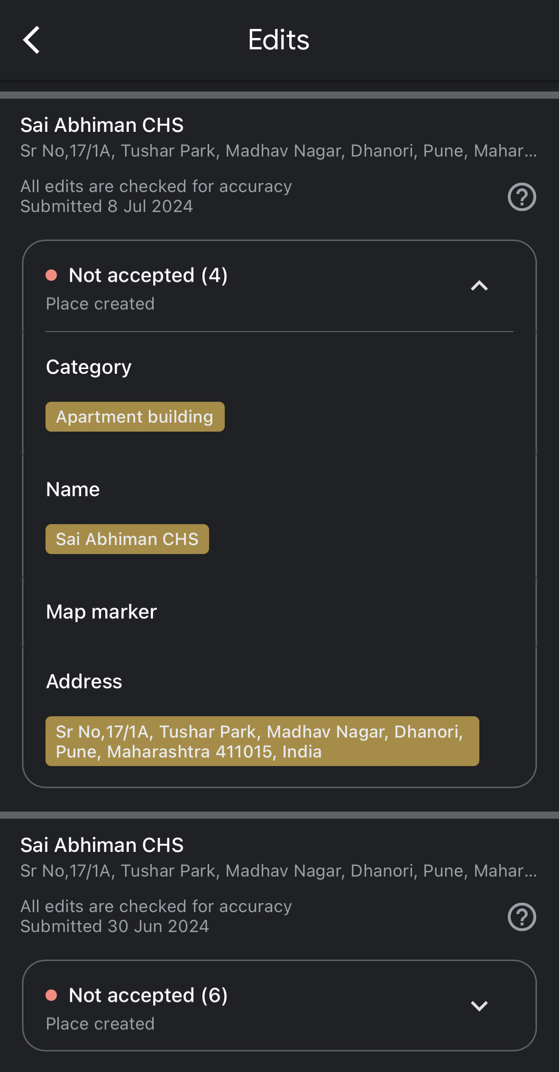The image size is (559, 1072).
Task: Click the Edits page title
Action: 279,40
